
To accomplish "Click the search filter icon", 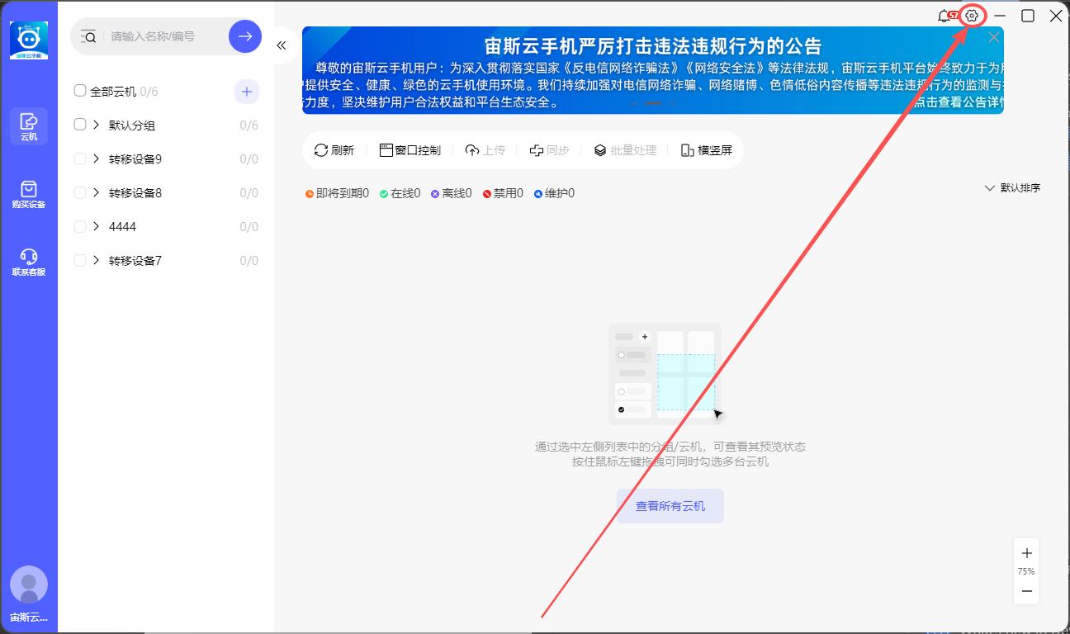I will [x=88, y=36].
